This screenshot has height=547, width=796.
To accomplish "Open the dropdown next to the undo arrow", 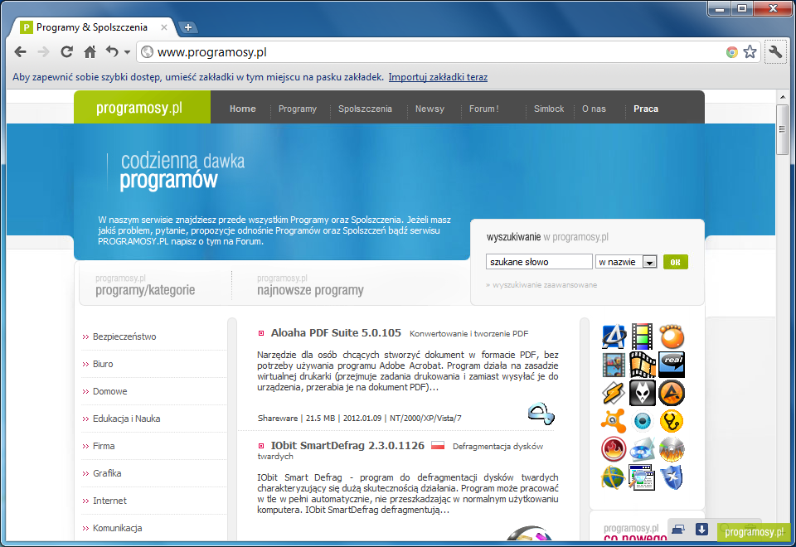I will 127,52.
